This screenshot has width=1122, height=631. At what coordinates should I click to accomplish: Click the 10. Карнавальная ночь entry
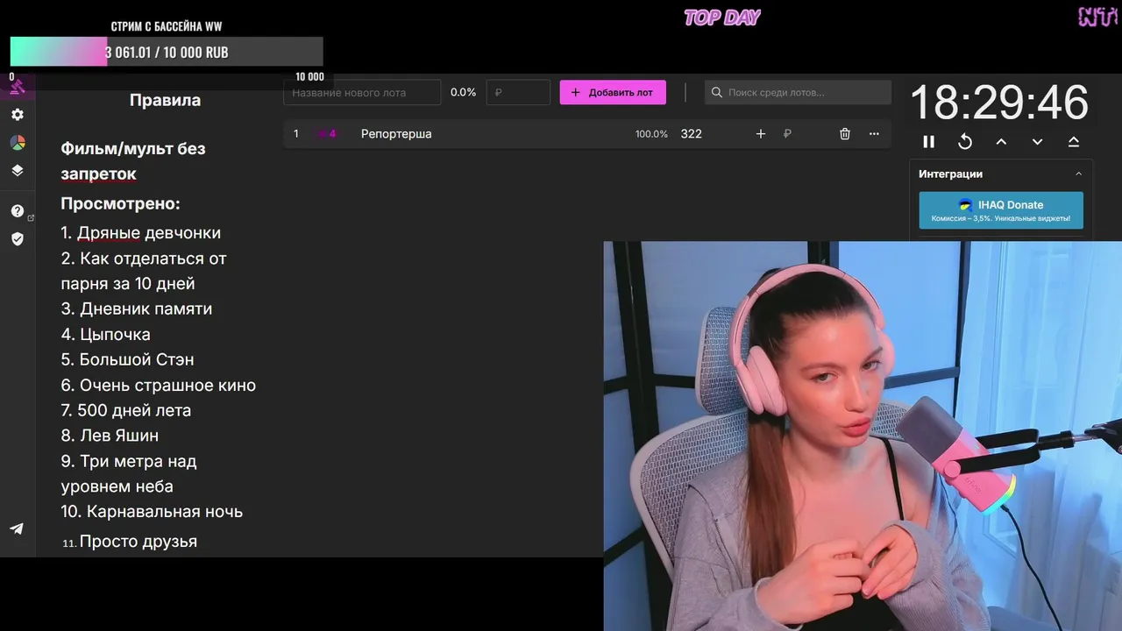pos(152,511)
